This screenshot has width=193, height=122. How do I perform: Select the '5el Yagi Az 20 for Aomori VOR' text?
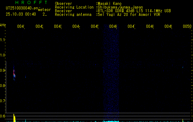pos(129,15)
